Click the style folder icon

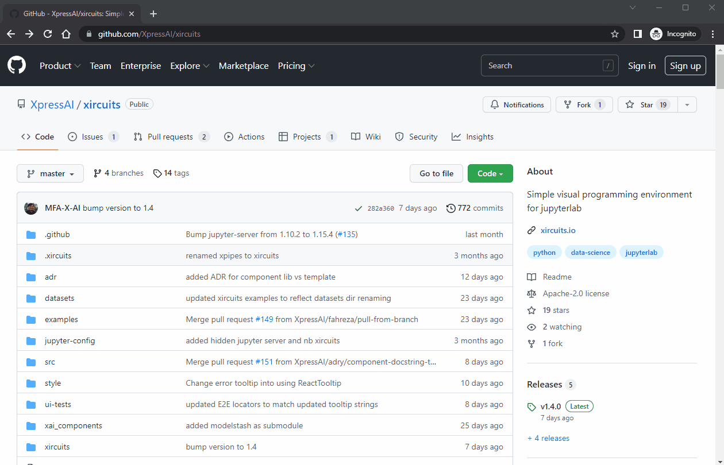(x=31, y=383)
